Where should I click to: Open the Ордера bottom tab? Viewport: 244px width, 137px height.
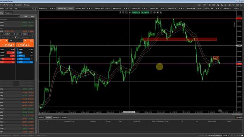[49, 118]
